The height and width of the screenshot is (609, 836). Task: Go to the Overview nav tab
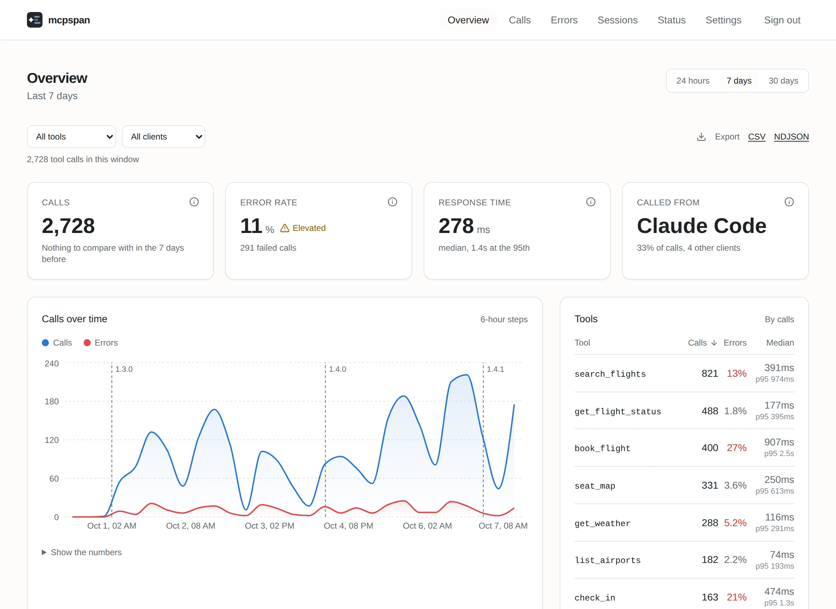[x=468, y=20]
